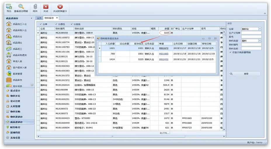Click the horizontal scrollbar under the grid
This screenshot has width=271, height=149.
(x=112, y=136)
